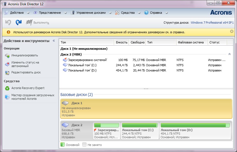Open the Справка dropdown arrow
The image size is (237, 152).
(166, 13)
